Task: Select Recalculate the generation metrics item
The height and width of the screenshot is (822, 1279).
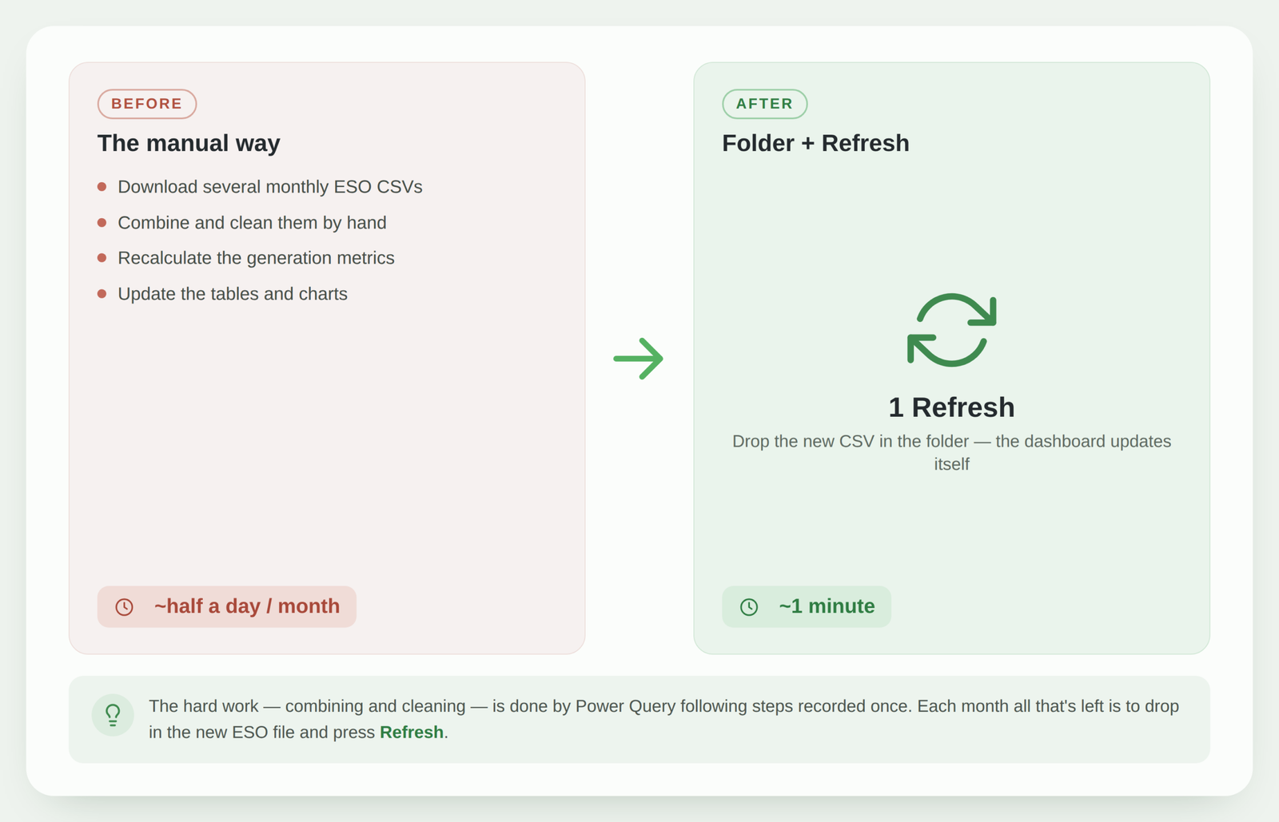Action: pos(256,258)
